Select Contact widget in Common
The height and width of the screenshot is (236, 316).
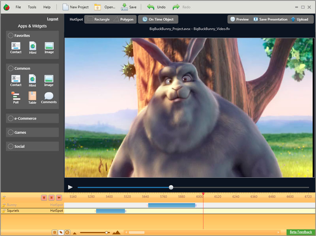coord(16,81)
